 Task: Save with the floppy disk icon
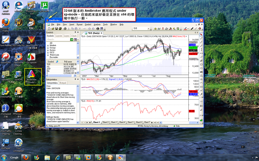pyautogui.click(x=56, y=29)
